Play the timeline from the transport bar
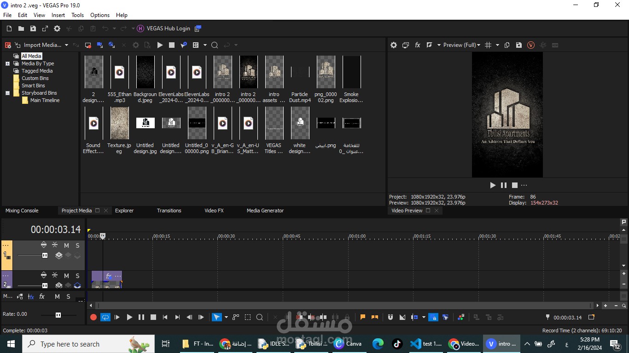 pos(129,317)
